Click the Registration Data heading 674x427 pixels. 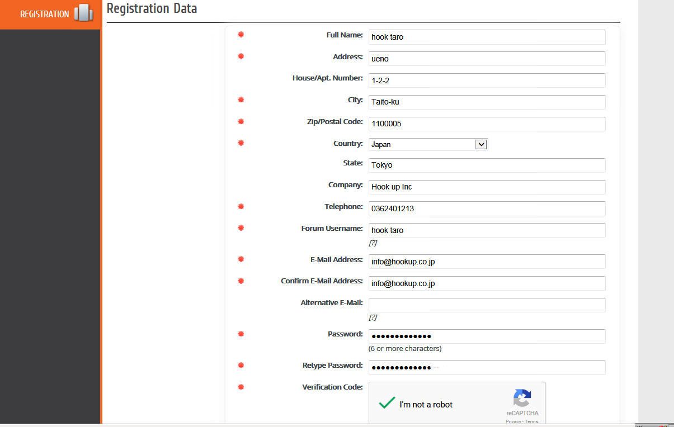[152, 8]
